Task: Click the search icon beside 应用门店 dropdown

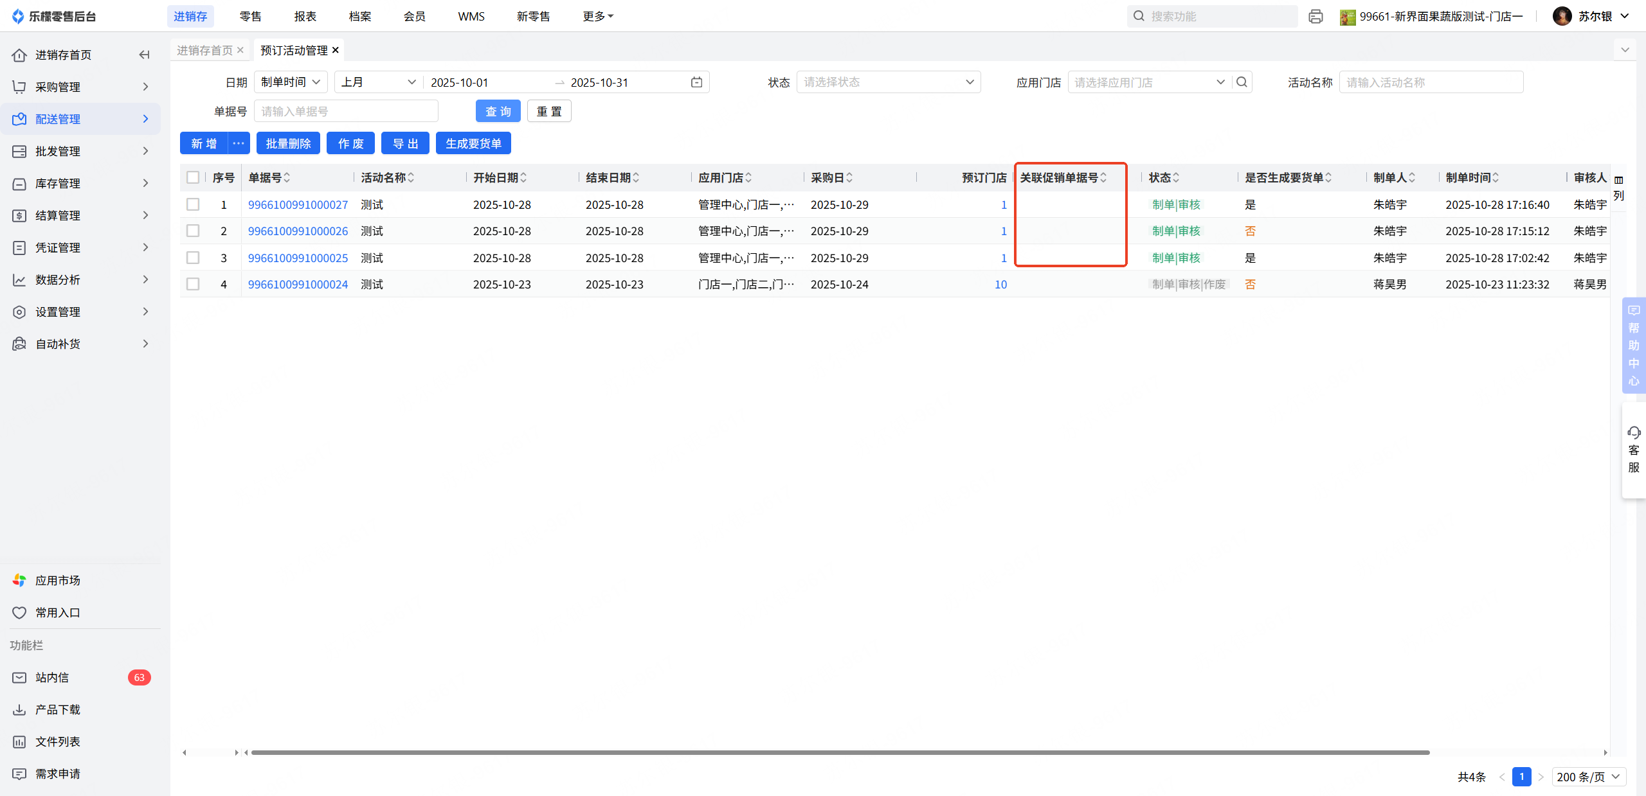Action: point(1242,82)
